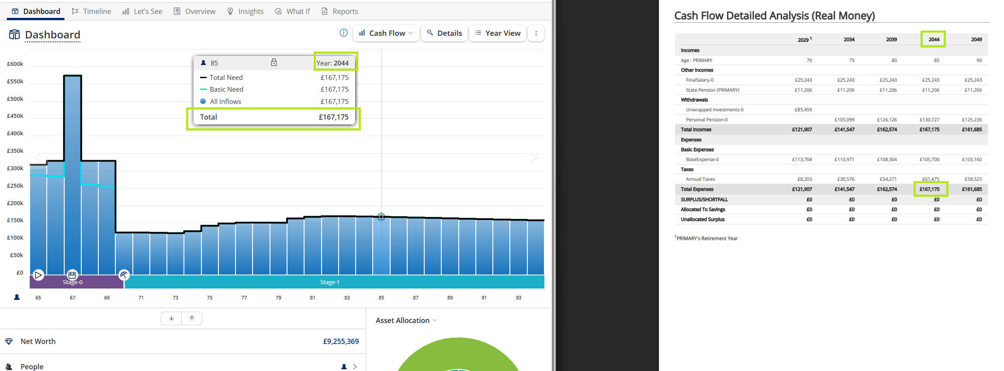1004x371 pixels.
Task: Toggle the lock icon in the tooltip
Action: 274,62
